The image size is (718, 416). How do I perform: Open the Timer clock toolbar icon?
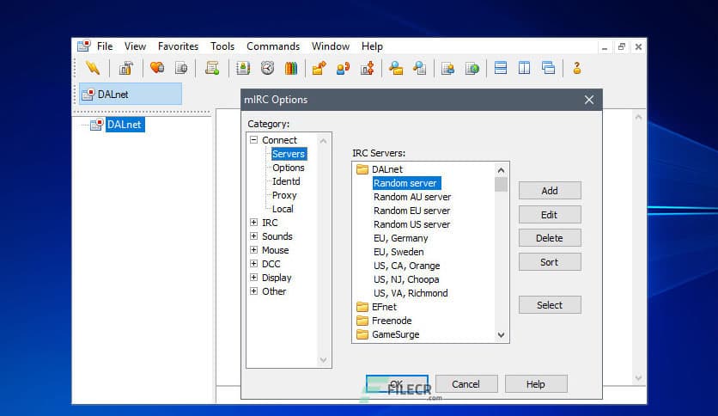click(x=267, y=68)
